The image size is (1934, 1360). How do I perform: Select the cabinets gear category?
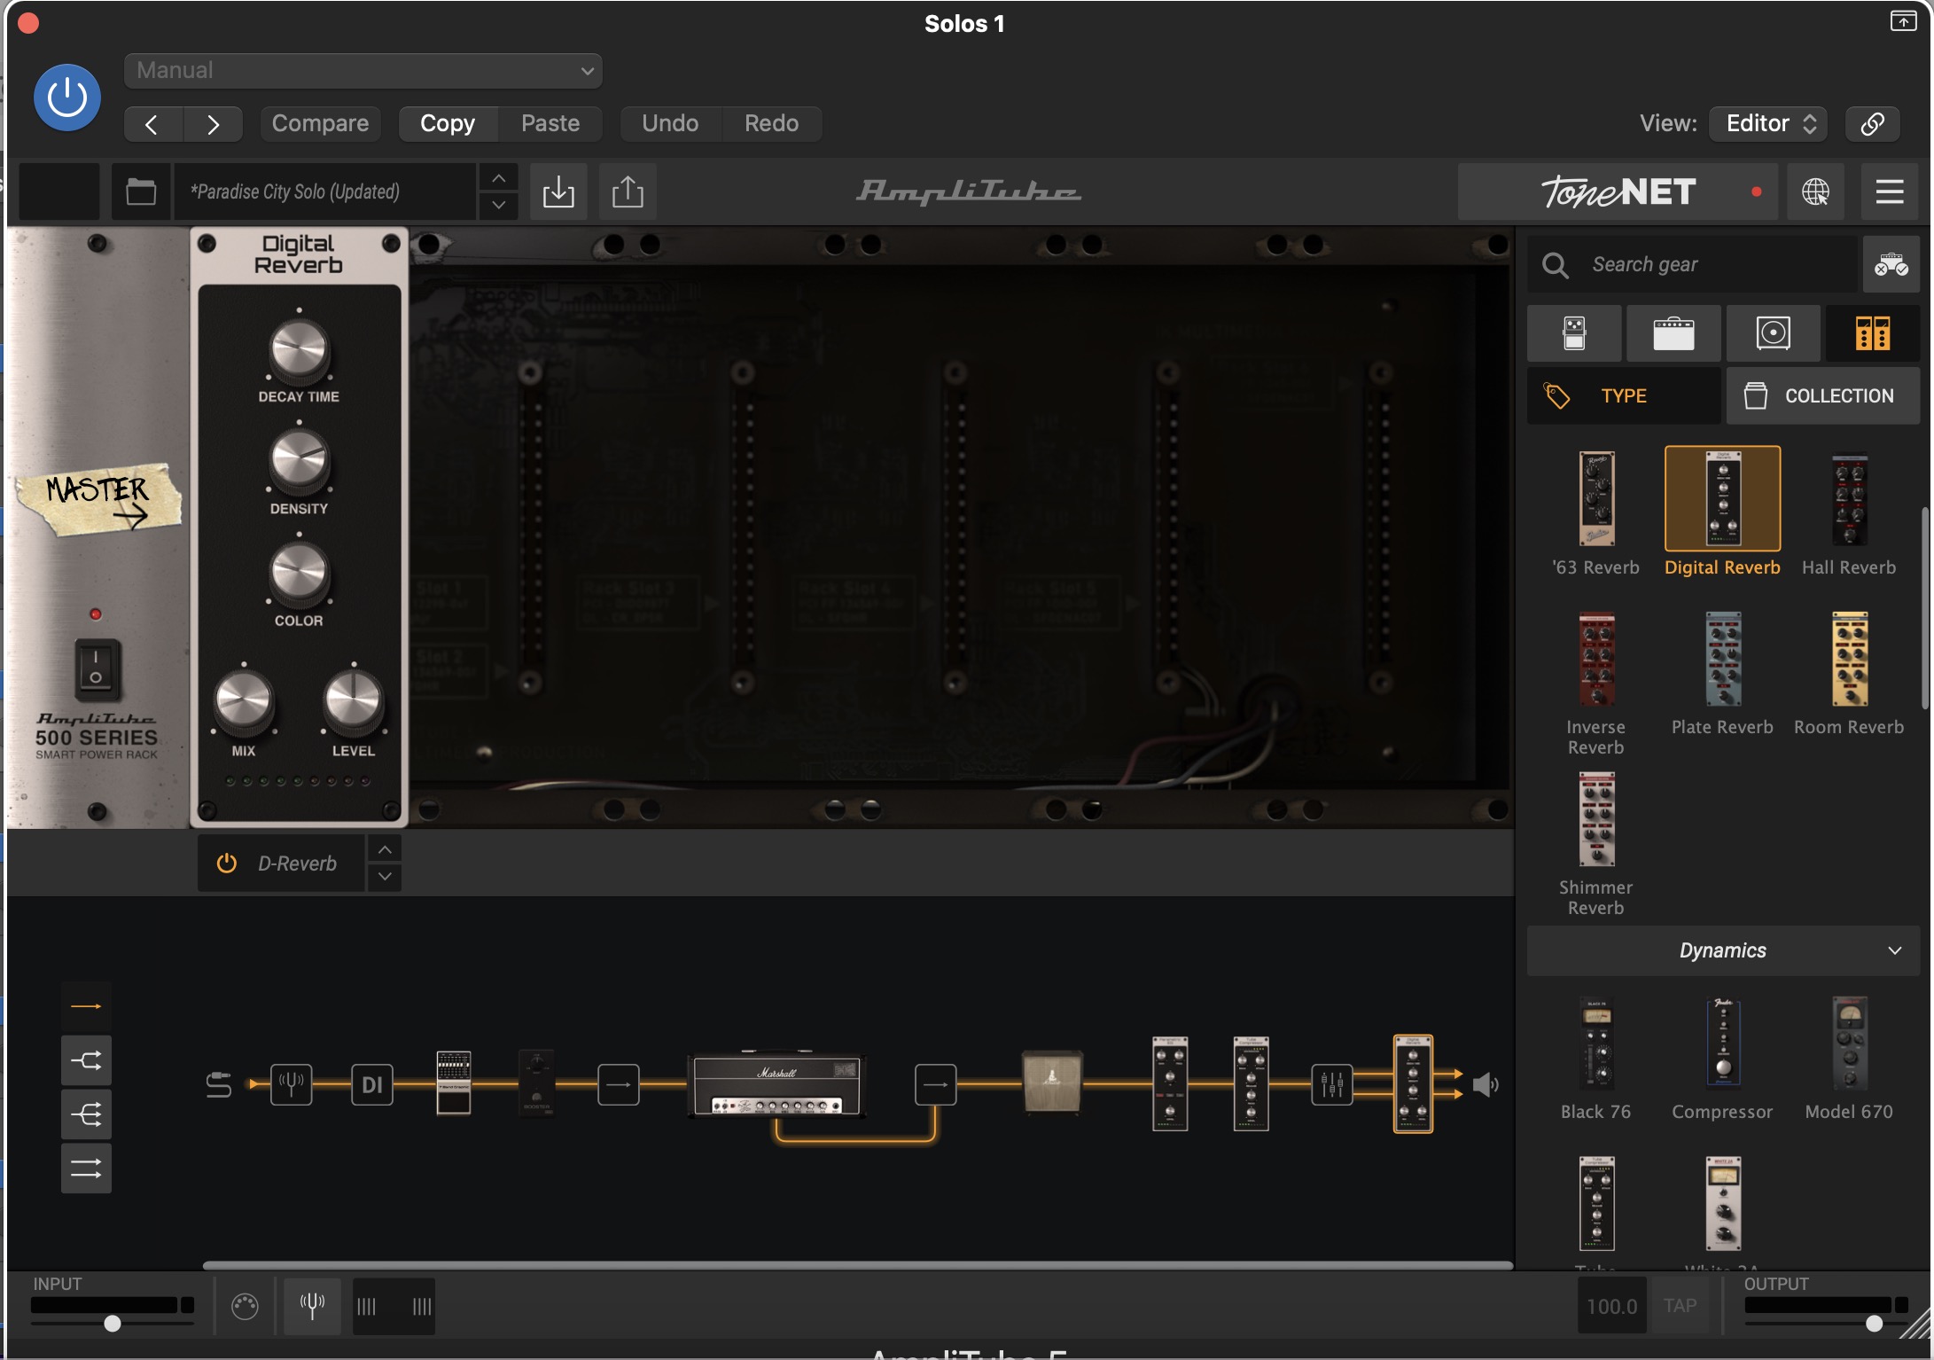(x=1773, y=333)
